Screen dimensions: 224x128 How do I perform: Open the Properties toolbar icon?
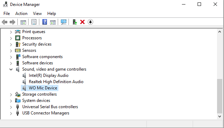34,22
